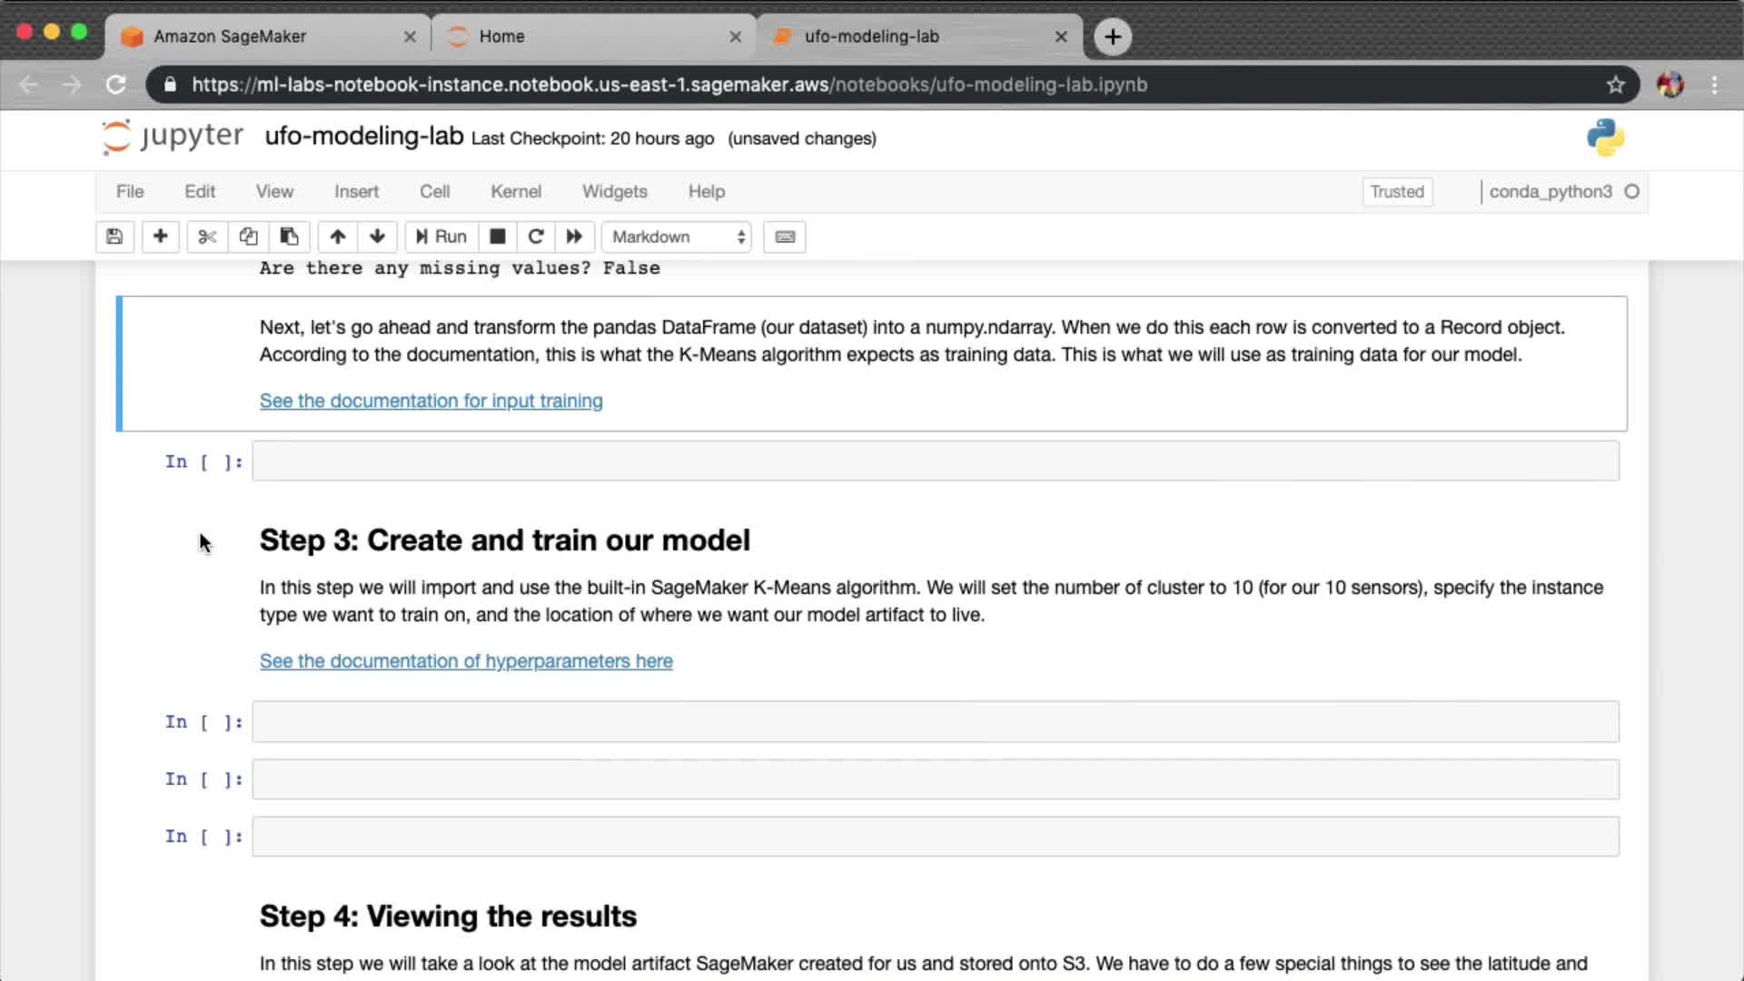The width and height of the screenshot is (1744, 981).
Task: Click first empty code cell under Step 3
Action: tap(935, 722)
